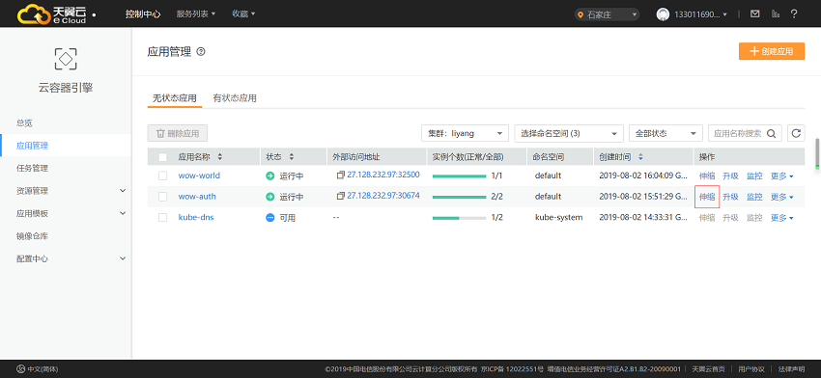Image resolution: width=821 pixels, height=378 pixels.
Task: Click the 云容器引擎 service icon
Action: [x=66, y=59]
